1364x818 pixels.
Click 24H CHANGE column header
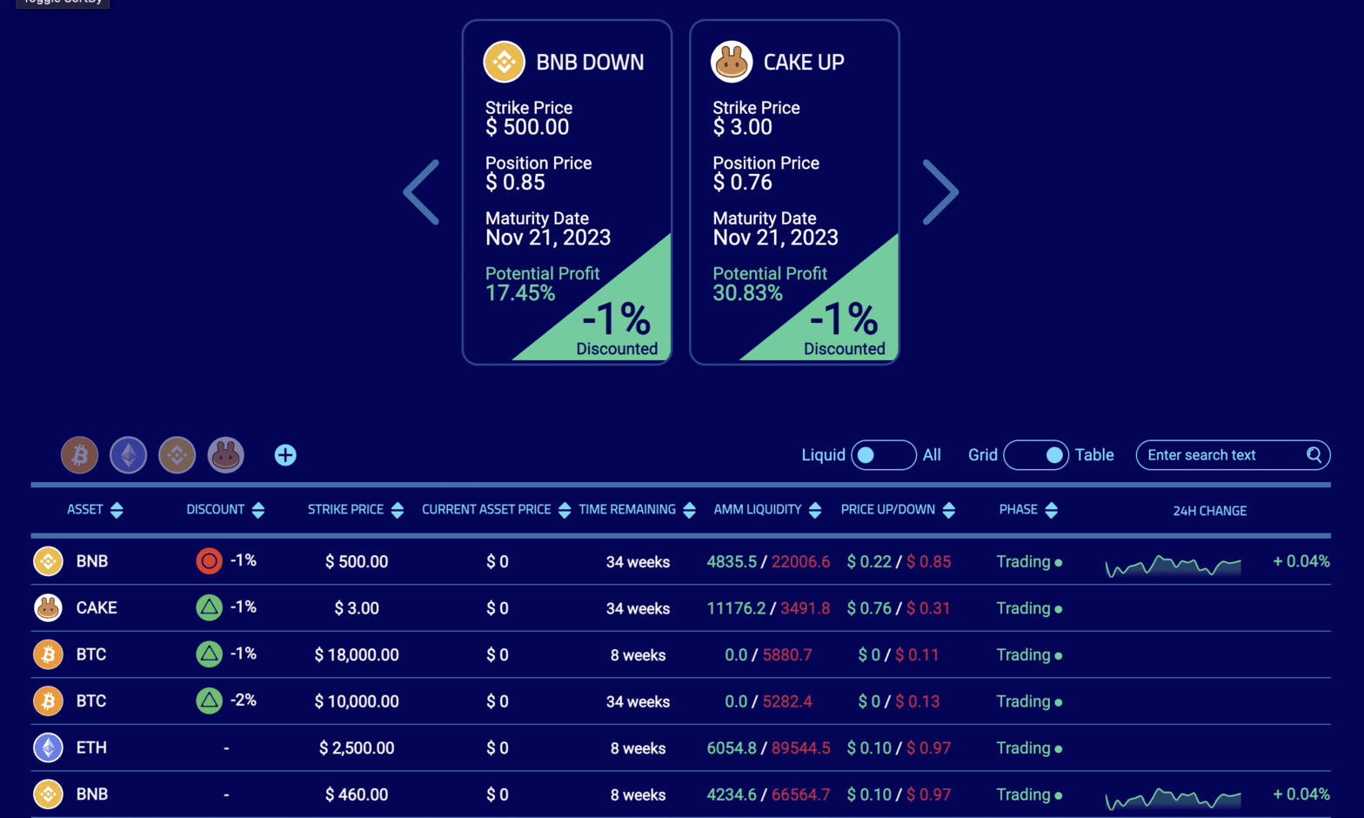pyautogui.click(x=1209, y=511)
